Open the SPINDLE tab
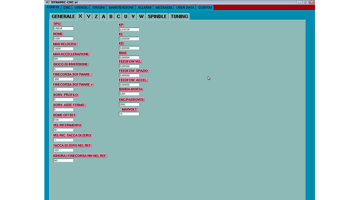The image size is (356, 200). 157,17
